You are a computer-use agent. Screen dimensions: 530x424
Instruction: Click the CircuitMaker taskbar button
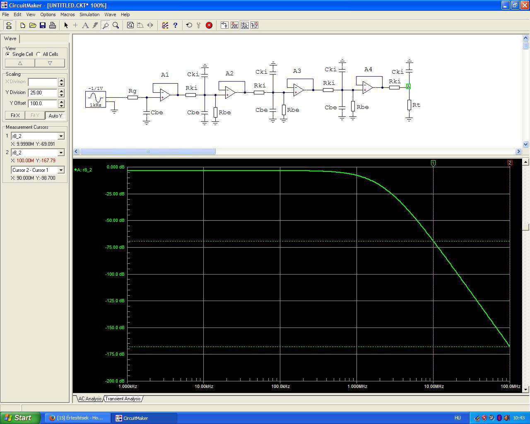pyautogui.click(x=144, y=418)
